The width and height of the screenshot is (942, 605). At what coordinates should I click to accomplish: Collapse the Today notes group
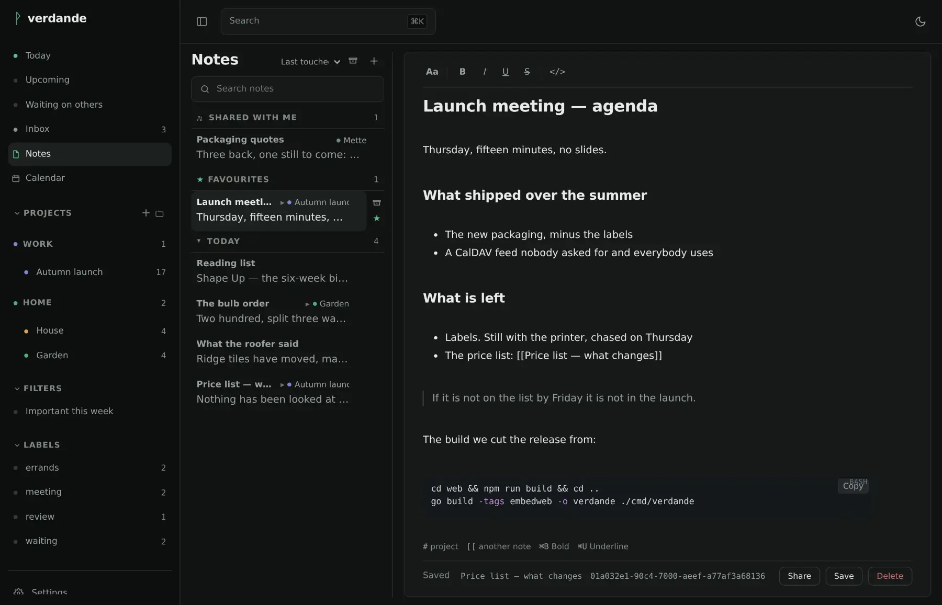tap(287, 241)
